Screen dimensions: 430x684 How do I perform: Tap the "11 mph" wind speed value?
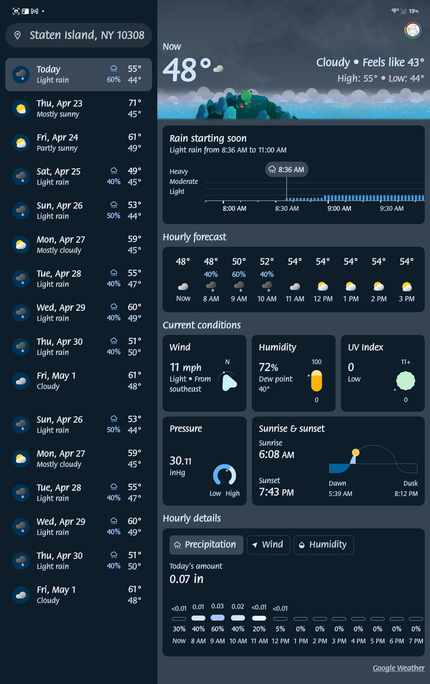point(186,368)
